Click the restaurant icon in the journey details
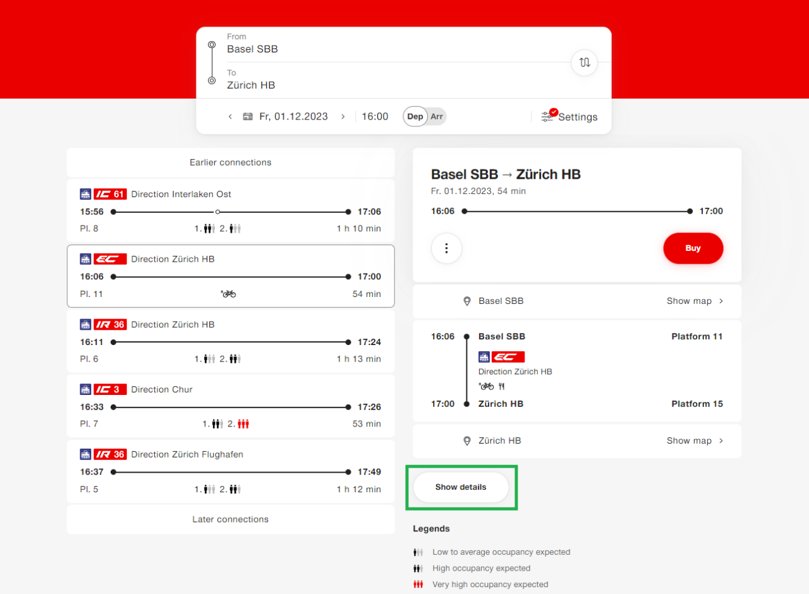The height and width of the screenshot is (594, 809). click(501, 386)
